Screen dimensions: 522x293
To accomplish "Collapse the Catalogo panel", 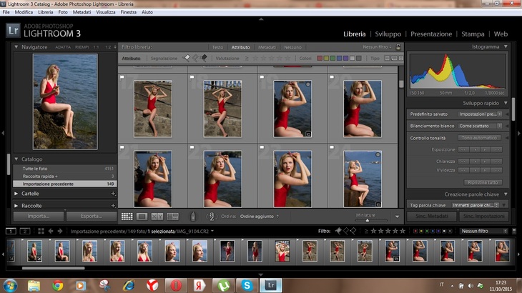I will [x=16, y=159].
